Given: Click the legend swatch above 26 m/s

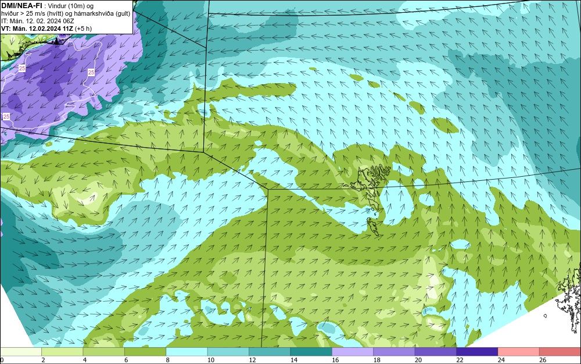Looking at the screenshot, I should 560,352.
